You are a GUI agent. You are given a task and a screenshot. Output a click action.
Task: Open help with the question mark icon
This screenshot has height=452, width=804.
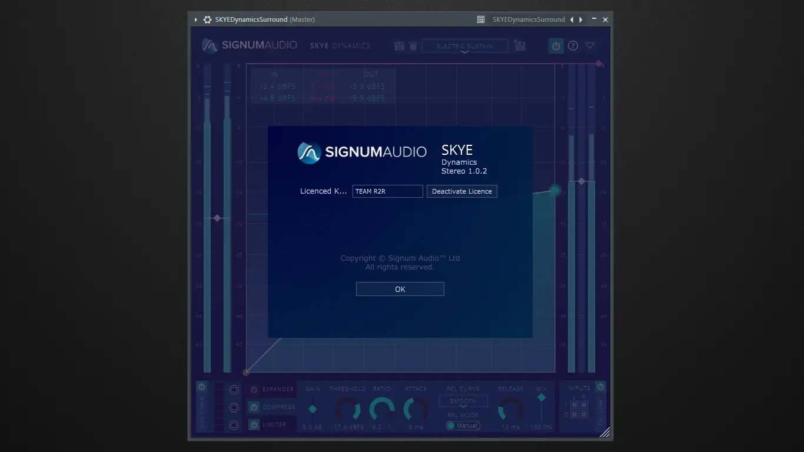pos(573,46)
